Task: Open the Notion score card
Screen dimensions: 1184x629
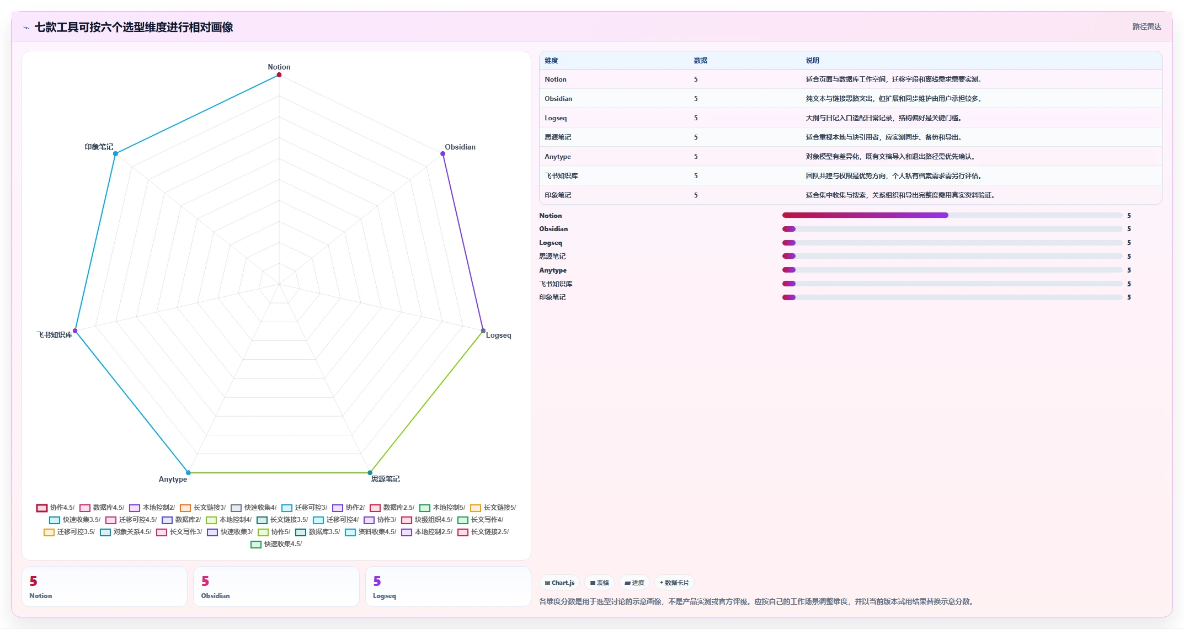Action: [105, 587]
